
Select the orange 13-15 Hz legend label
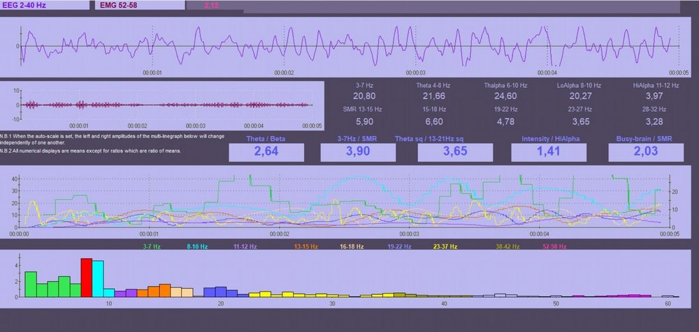(305, 246)
